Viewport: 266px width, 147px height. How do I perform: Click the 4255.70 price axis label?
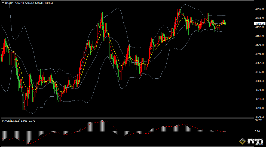[260, 9]
